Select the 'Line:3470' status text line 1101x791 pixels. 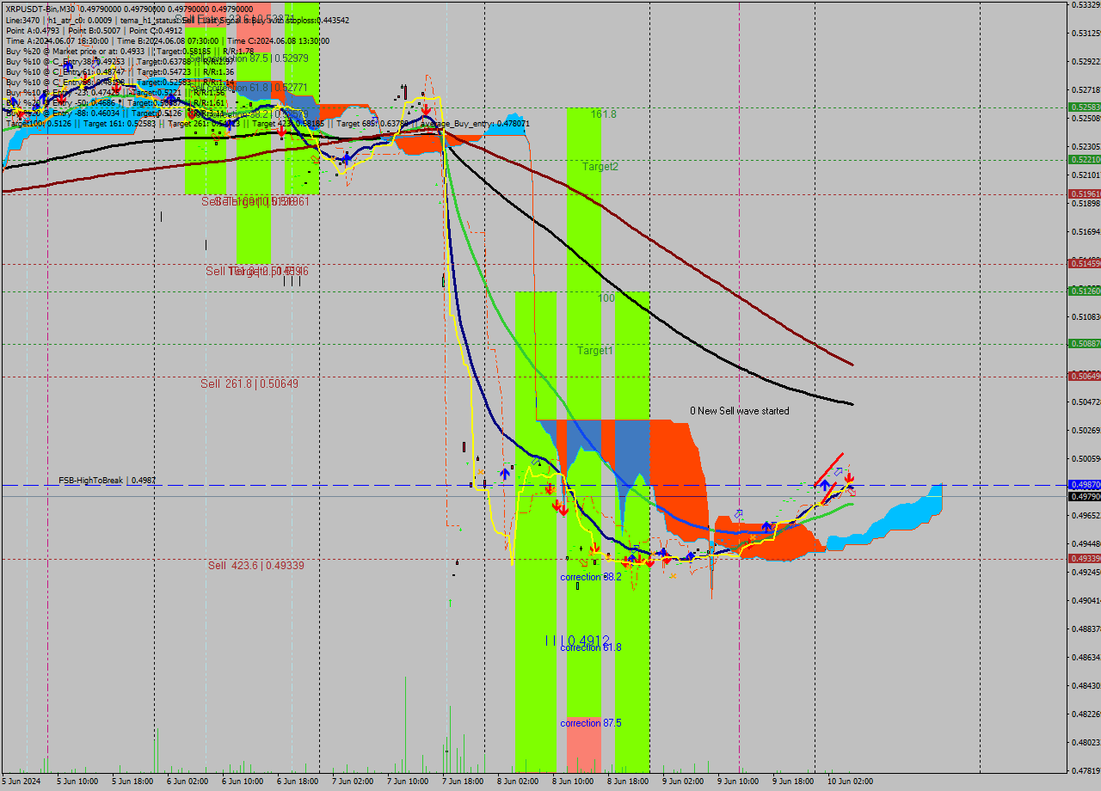click(x=177, y=20)
